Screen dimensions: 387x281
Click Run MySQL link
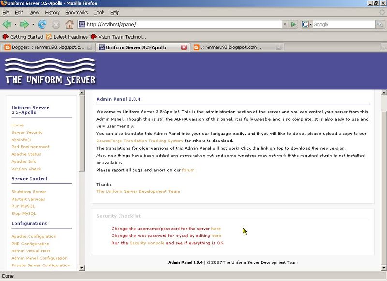pyautogui.click(x=23, y=206)
